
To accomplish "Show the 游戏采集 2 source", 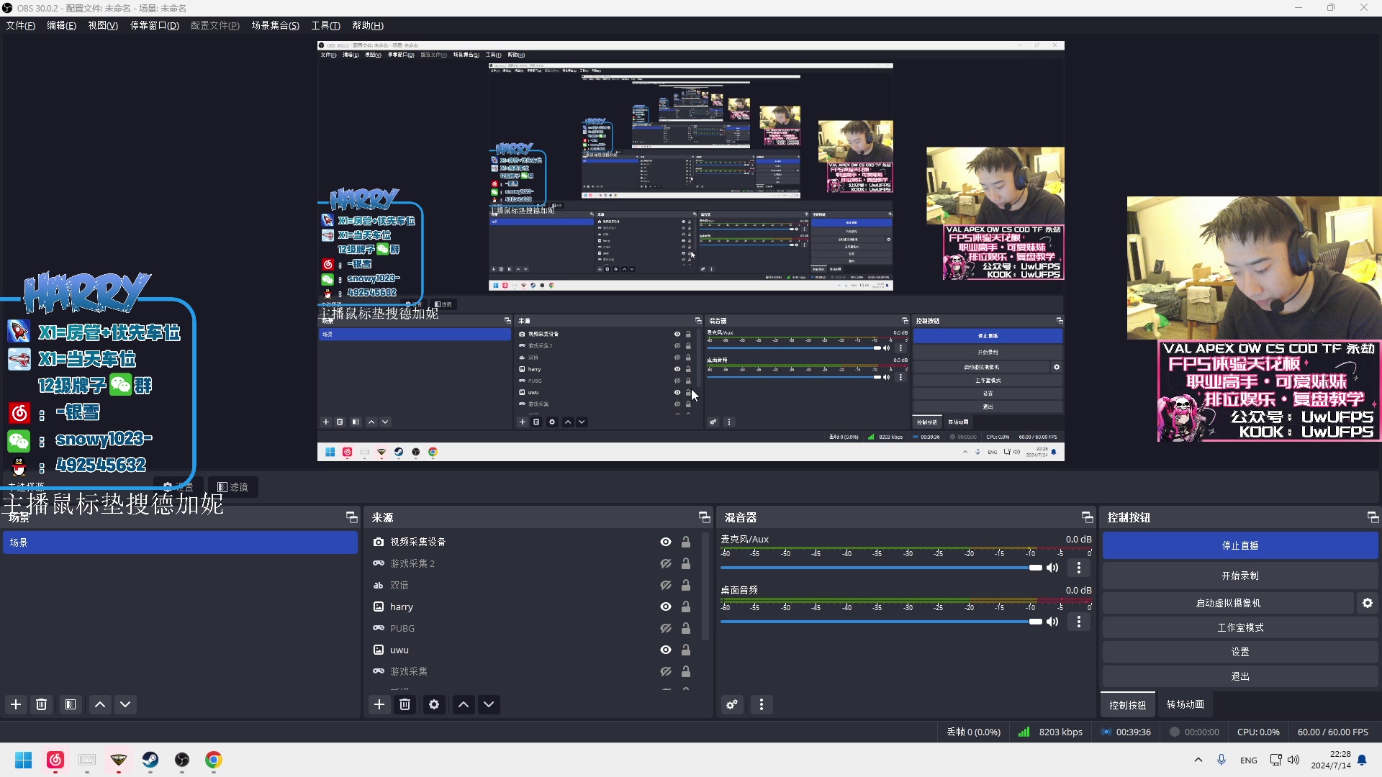I will [666, 563].
